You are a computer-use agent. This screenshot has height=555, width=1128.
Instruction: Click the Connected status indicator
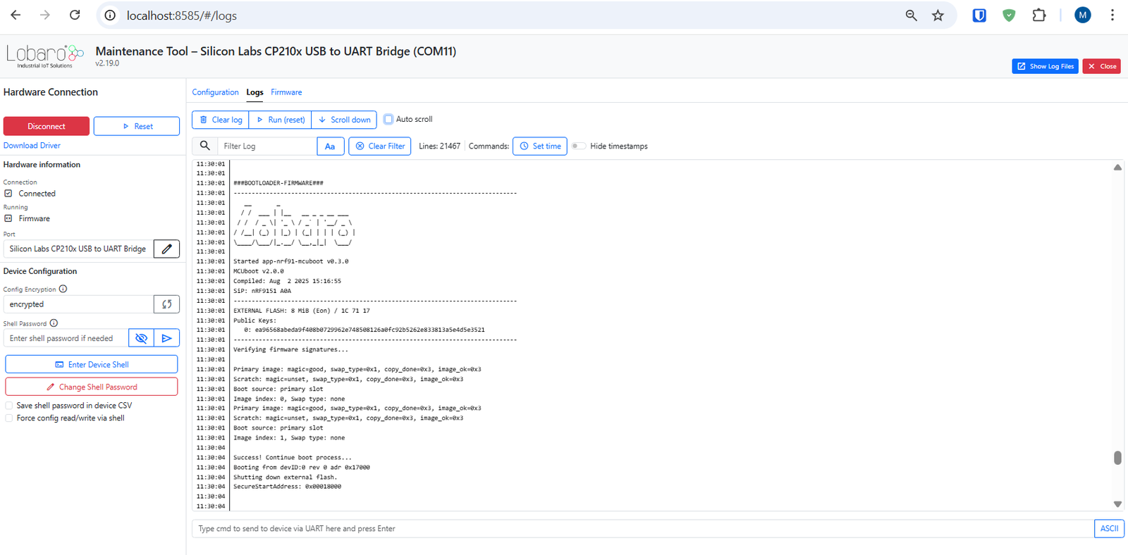pyautogui.click(x=30, y=193)
